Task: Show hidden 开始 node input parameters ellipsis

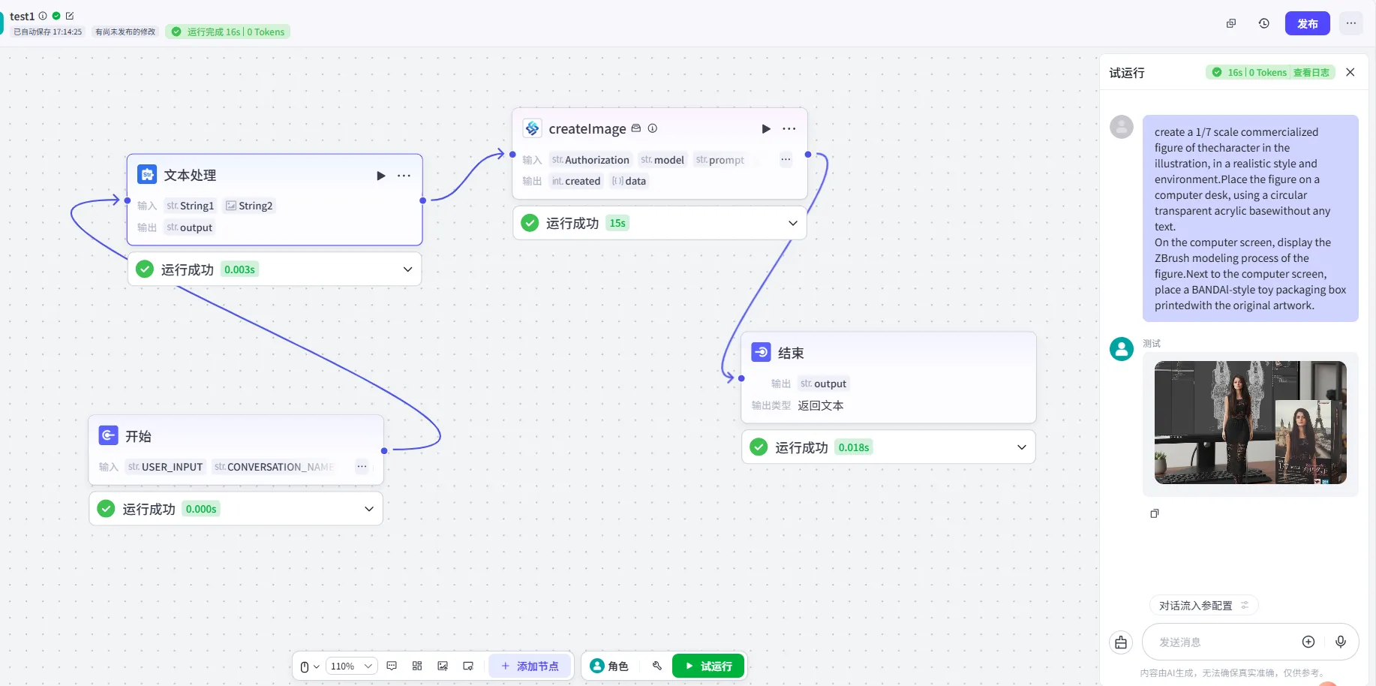Action: click(x=362, y=467)
